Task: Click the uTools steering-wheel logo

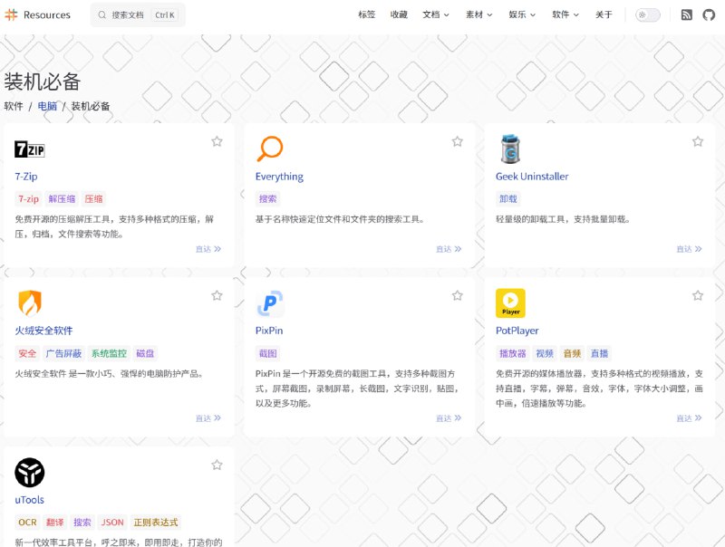Action: point(29,472)
